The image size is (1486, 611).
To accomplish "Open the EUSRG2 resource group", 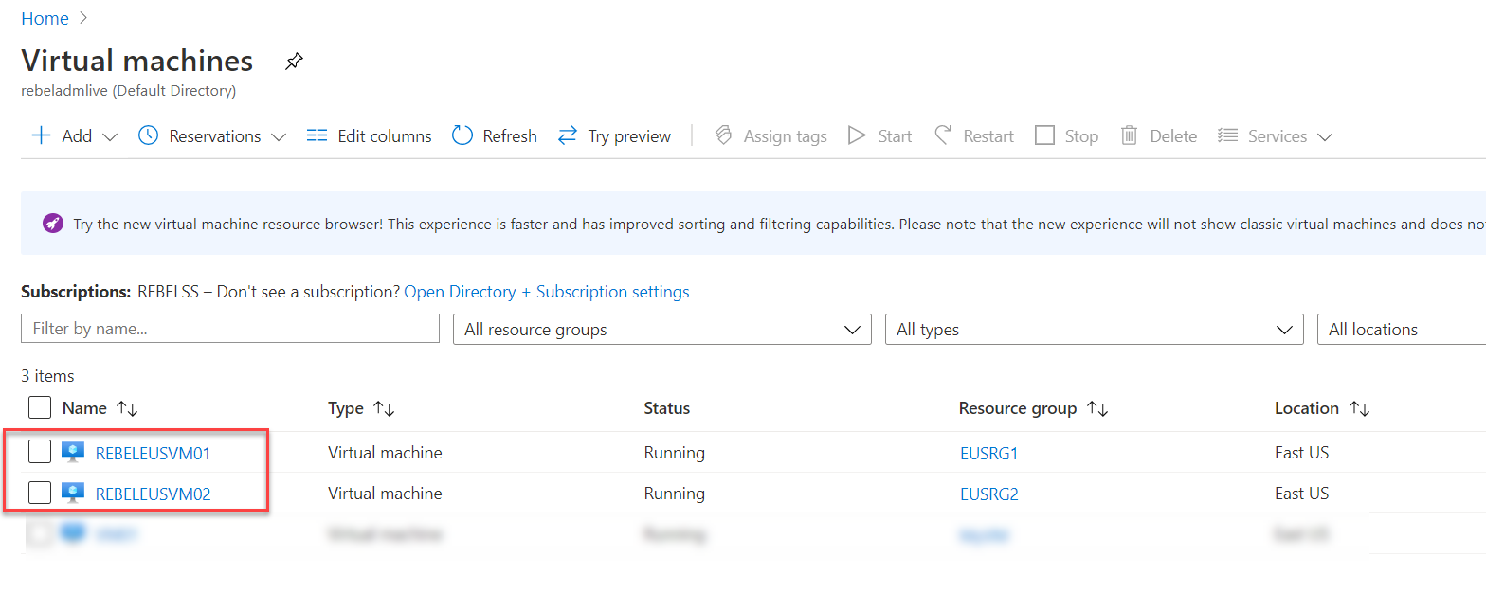I will (x=988, y=494).
